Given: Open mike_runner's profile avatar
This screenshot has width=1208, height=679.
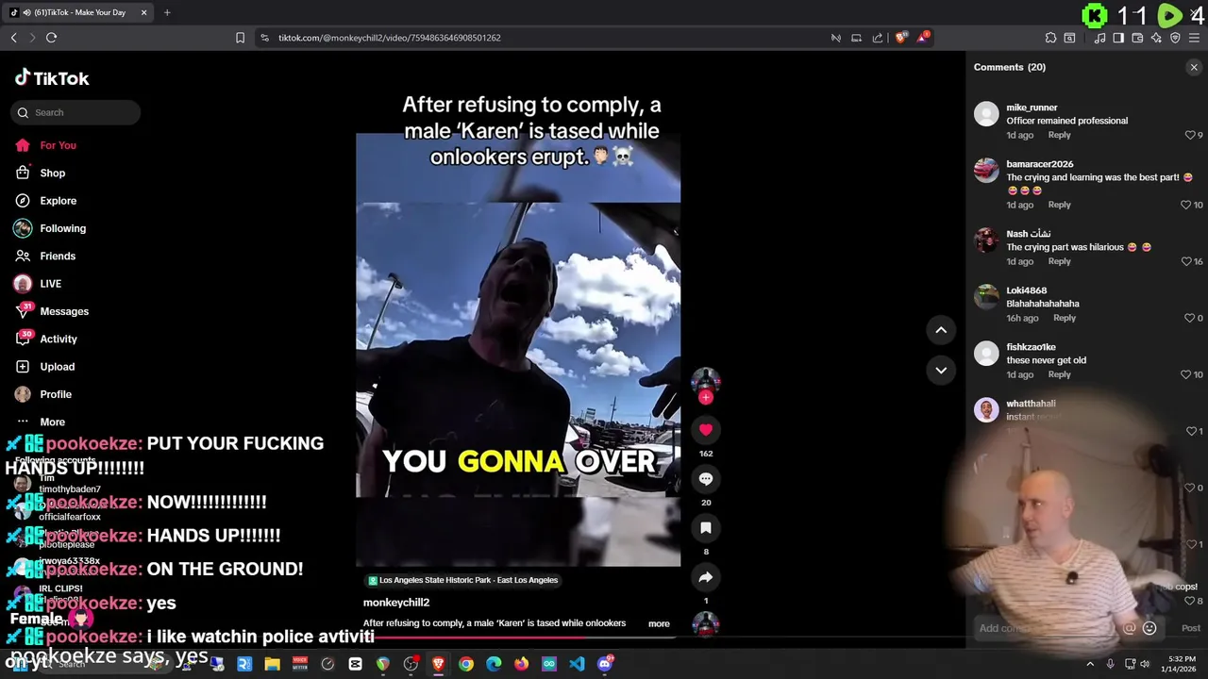Looking at the screenshot, I should pyautogui.click(x=986, y=114).
